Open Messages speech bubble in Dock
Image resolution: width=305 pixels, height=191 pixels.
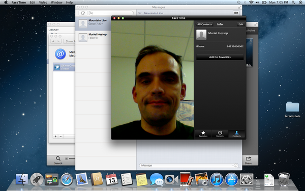coord(157,179)
